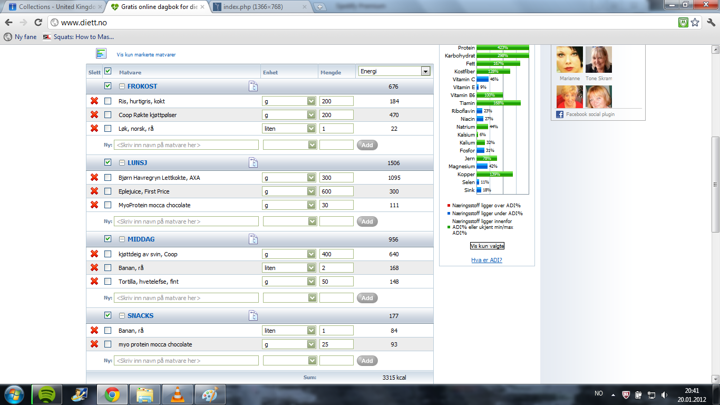
Task: Delete the Bjørn Havregryn Lettkokte row
Action: [94, 177]
